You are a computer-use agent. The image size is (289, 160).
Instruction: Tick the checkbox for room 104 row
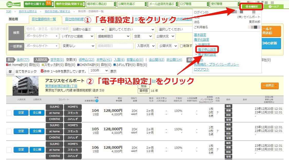pyautogui.click(x=9, y=113)
